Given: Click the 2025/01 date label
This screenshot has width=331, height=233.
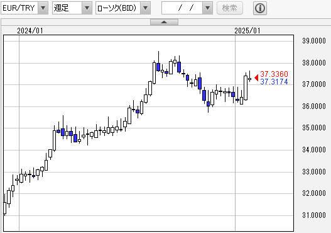Looking at the screenshot, I should [247, 31].
